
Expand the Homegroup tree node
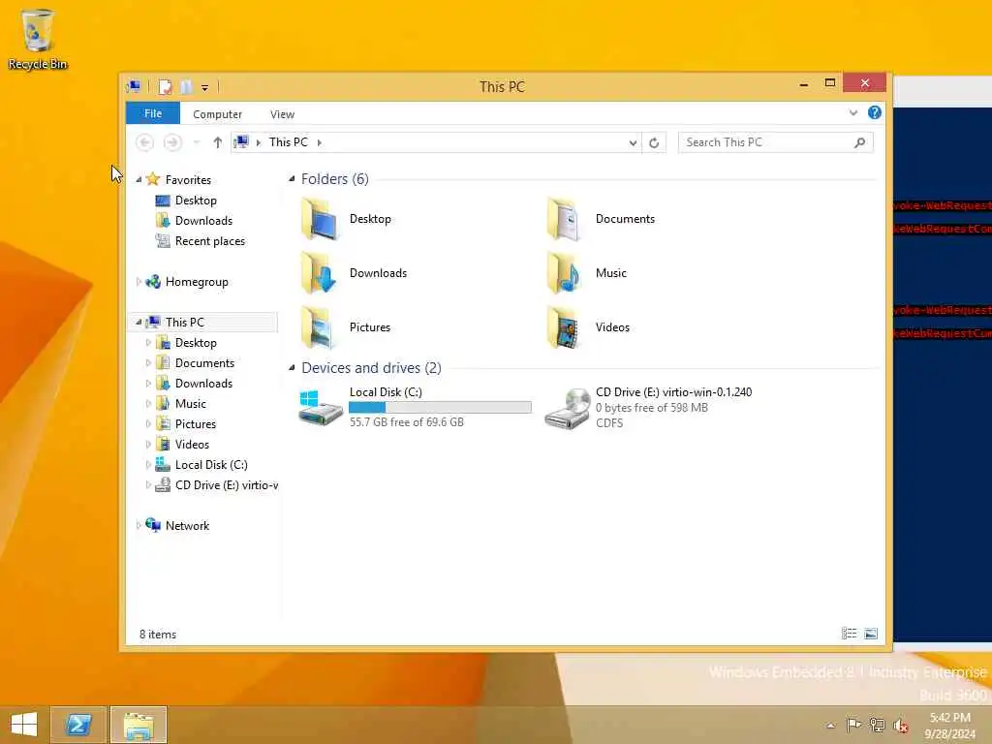point(139,282)
